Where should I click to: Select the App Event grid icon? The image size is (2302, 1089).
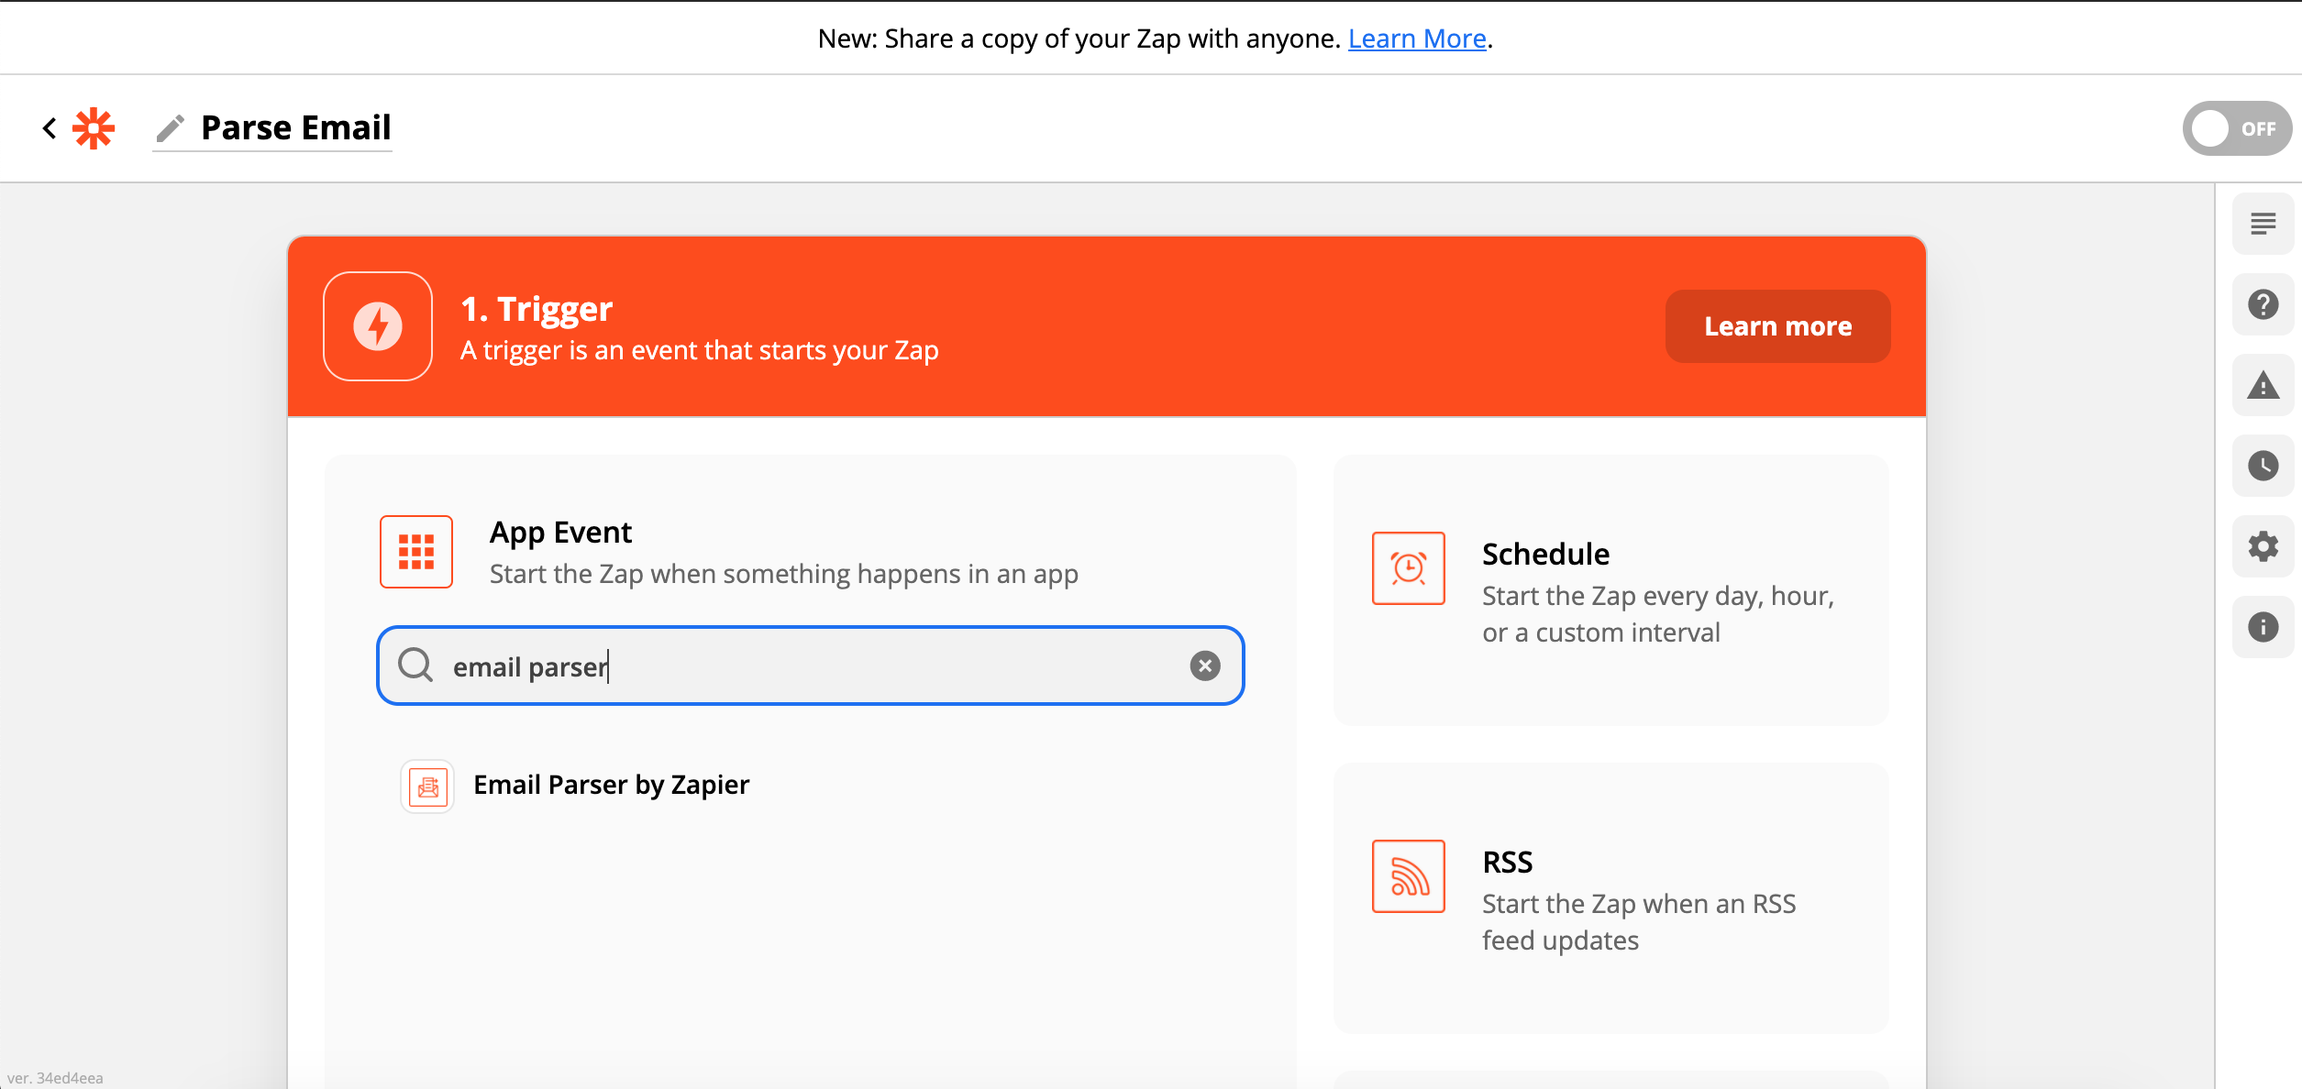click(x=416, y=552)
